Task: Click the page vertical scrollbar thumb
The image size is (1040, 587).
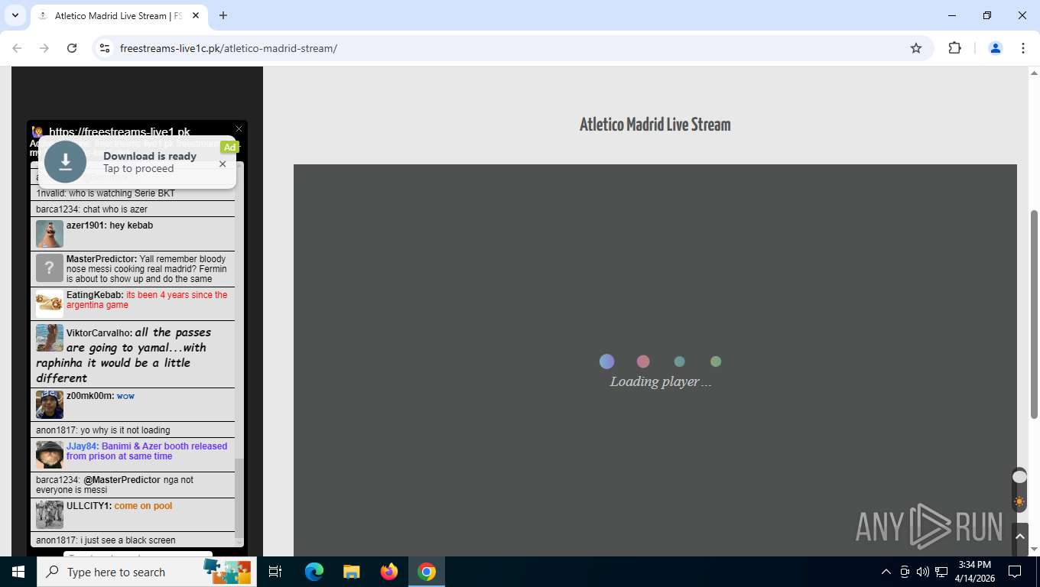Action: pyautogui.click(x=1034, y=314)
